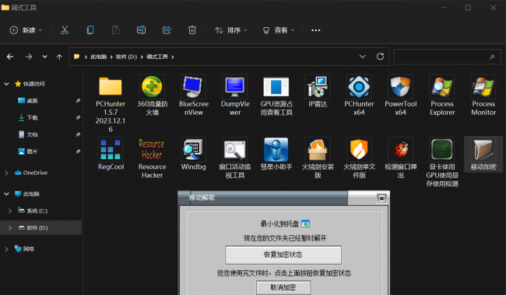Viewport: 506px width, 295px height.
Task: Launch 360流量防火墙 icon
Action: coord(152,86)
